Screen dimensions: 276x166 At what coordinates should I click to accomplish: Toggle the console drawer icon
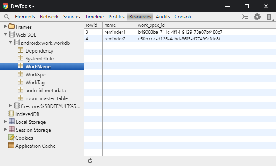tap(245, 17)
